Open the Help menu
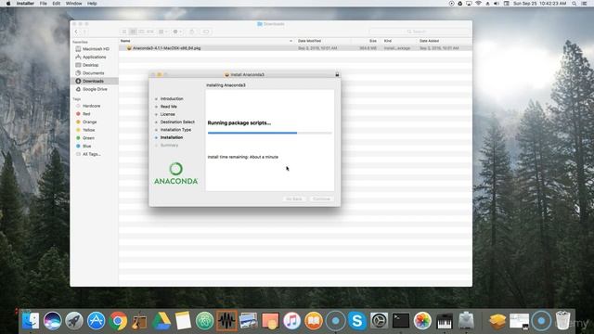Image resolution: width=594 pixels, height=334 pixels. (92, 4)
